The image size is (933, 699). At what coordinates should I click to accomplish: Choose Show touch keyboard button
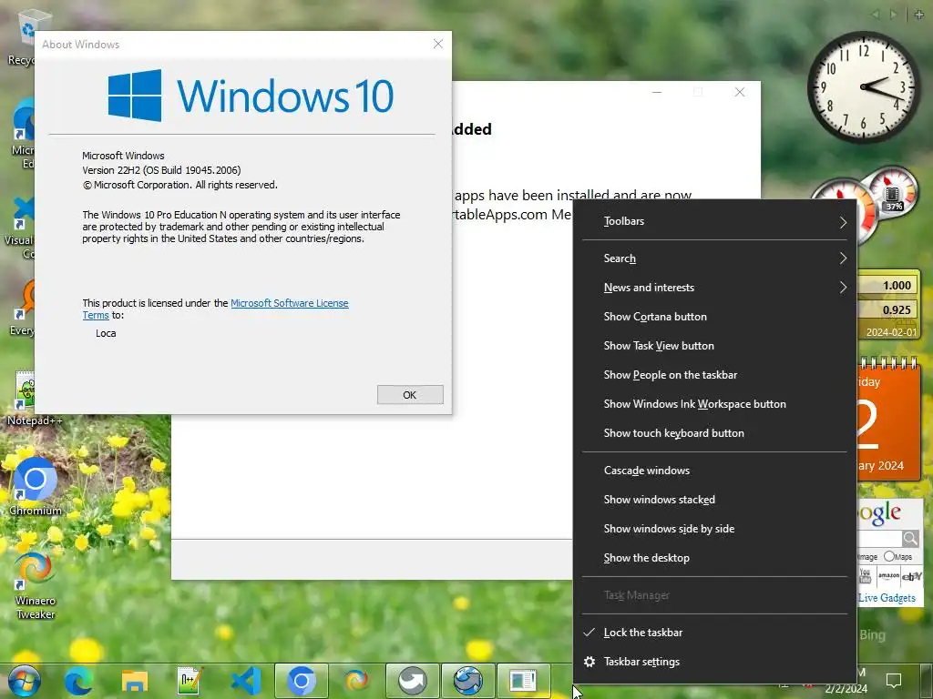coord(714,433)
